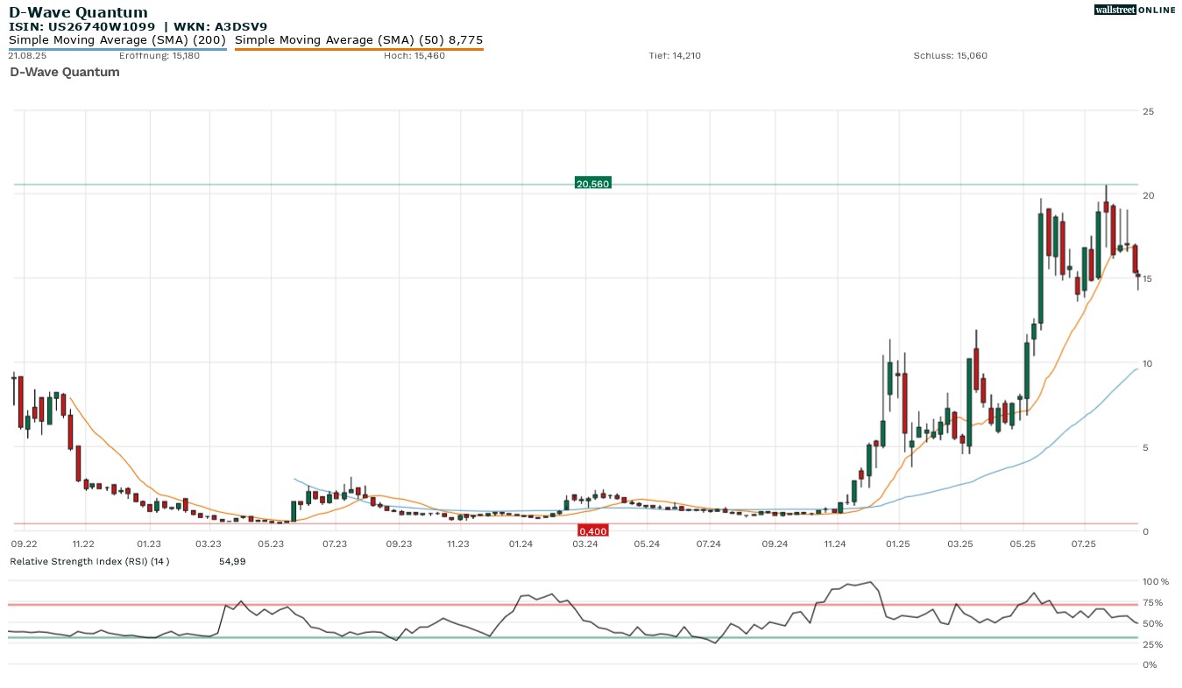Image resolution: width=1182 pixels, height=688 pixels.
Task: Click the 11.22 date axis label
Action: (x=84, y=544)
